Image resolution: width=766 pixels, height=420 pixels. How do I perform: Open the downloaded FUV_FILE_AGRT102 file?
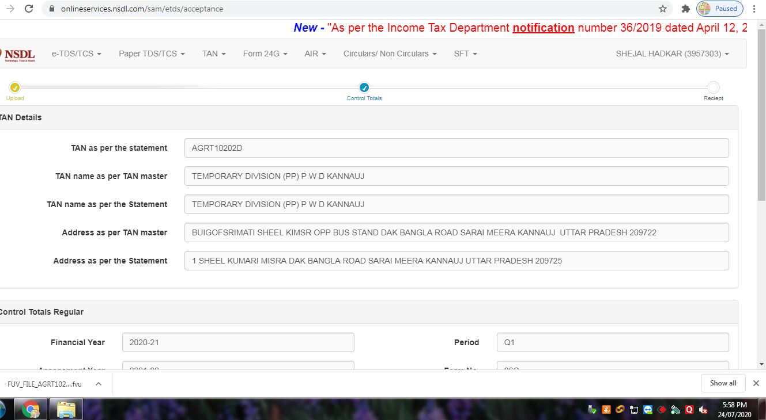click(44, 384)
